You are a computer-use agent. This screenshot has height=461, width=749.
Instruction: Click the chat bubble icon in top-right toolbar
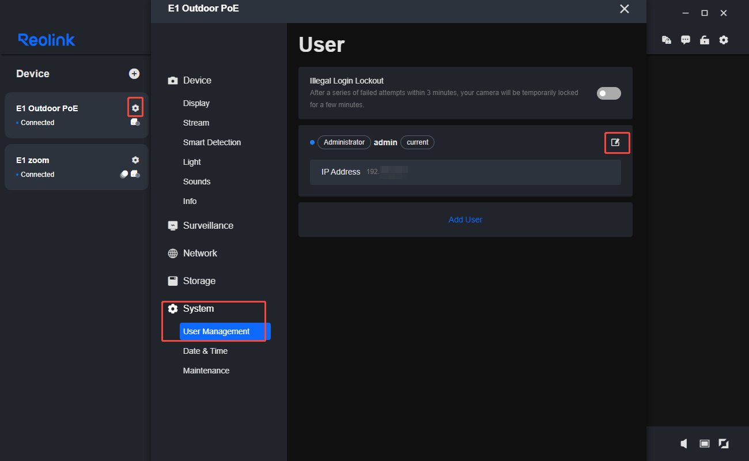[685, 40]
